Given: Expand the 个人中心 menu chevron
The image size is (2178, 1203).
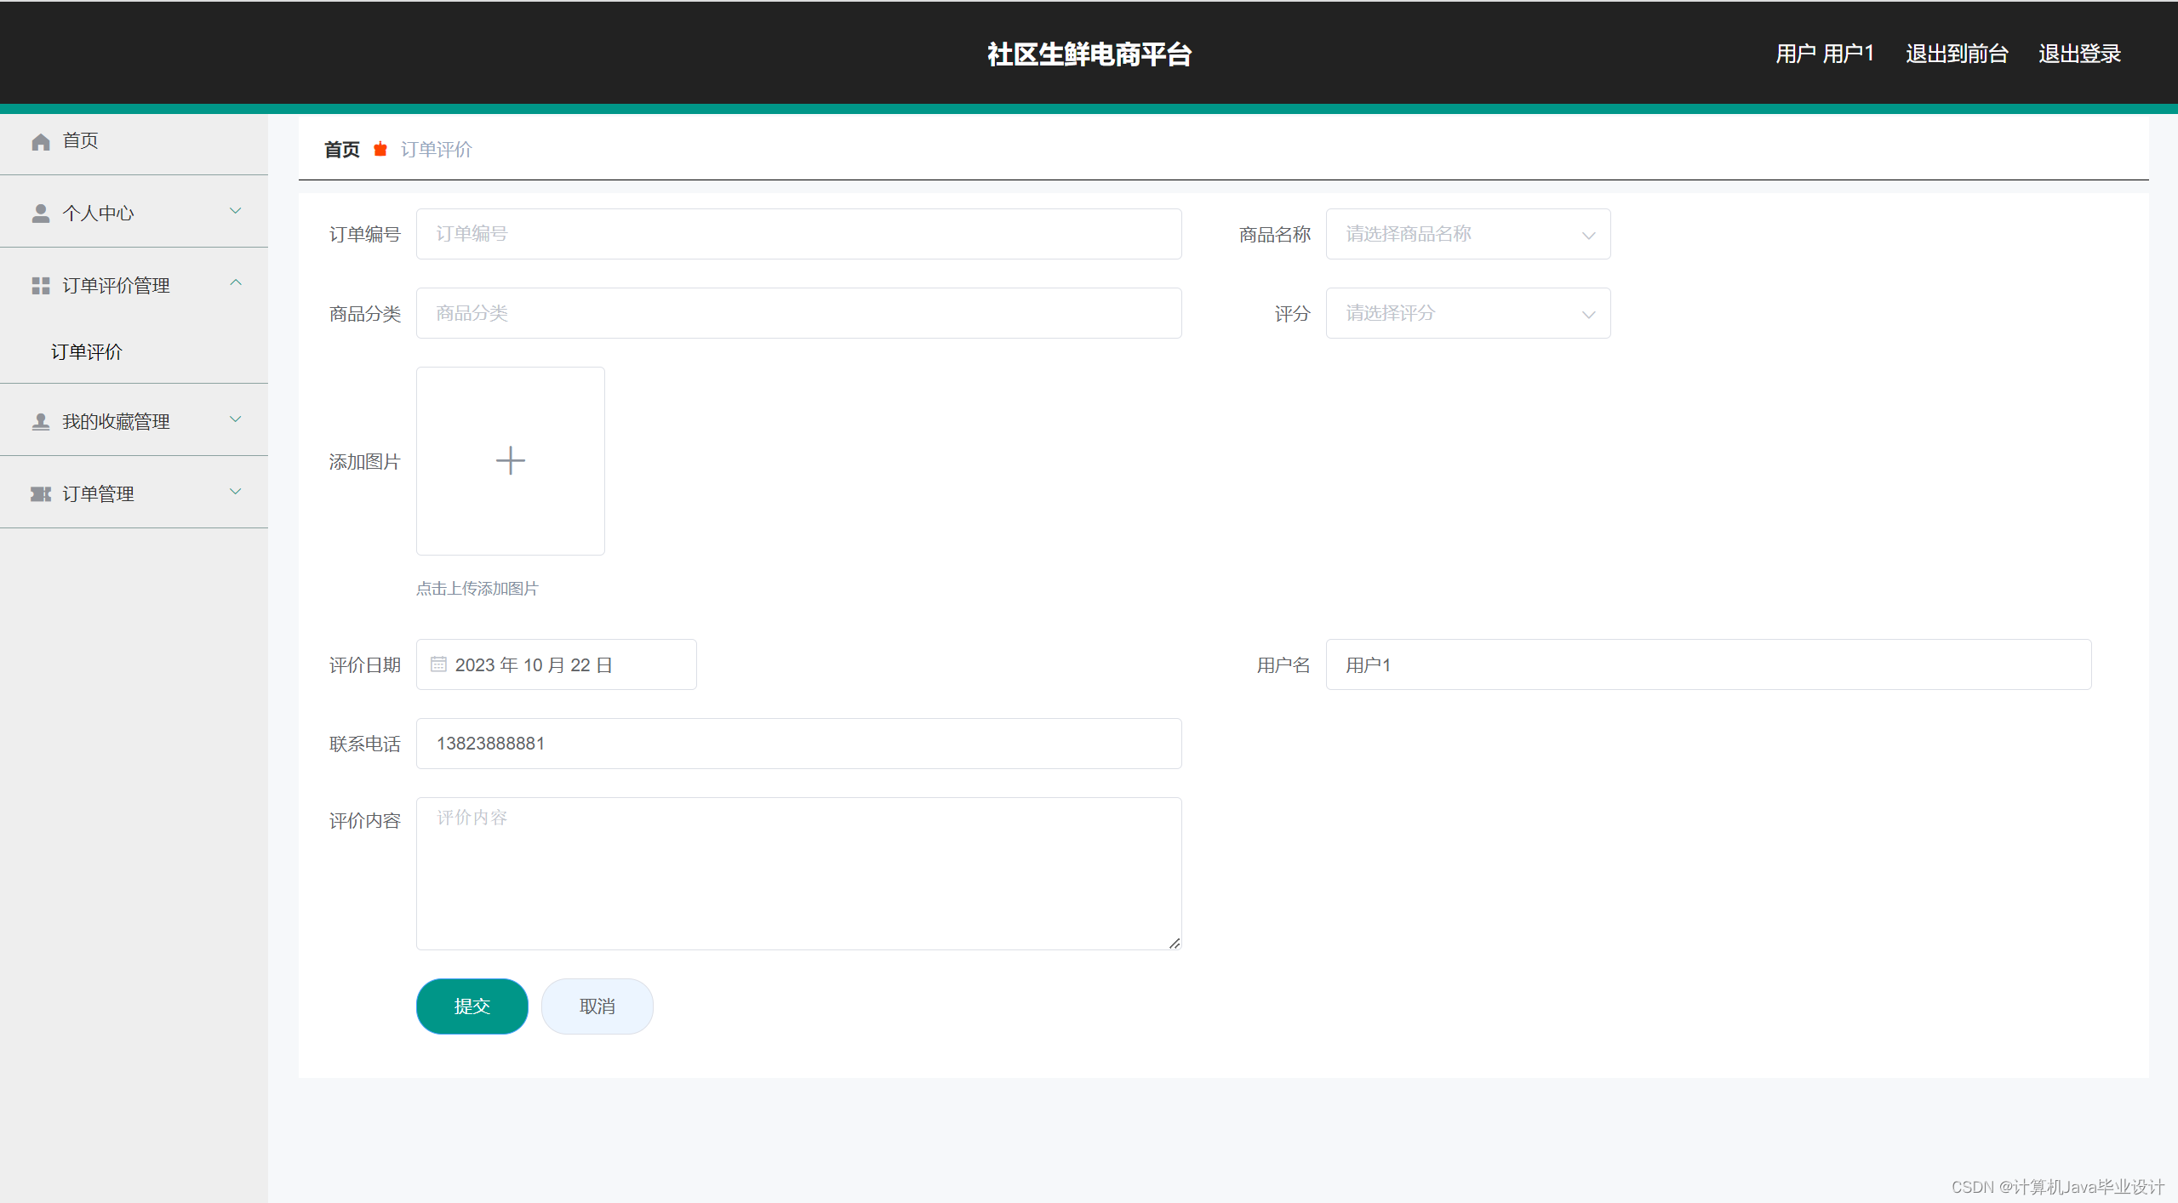Looking at the screenshot, I should [x=236, y=211].
